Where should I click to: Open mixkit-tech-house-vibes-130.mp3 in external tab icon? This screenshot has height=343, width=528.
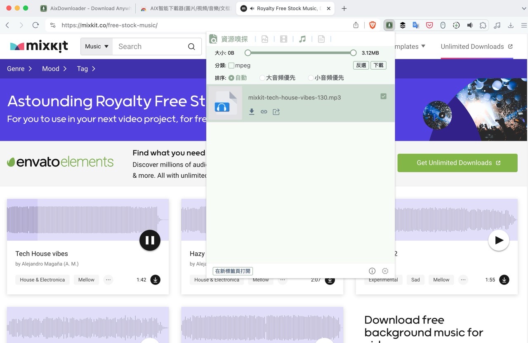click(276, 112)
